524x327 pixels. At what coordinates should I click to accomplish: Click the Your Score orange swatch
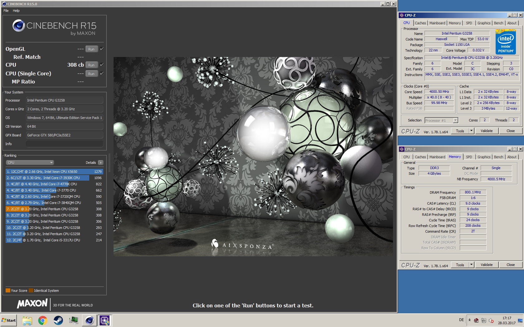click(8, 291)
